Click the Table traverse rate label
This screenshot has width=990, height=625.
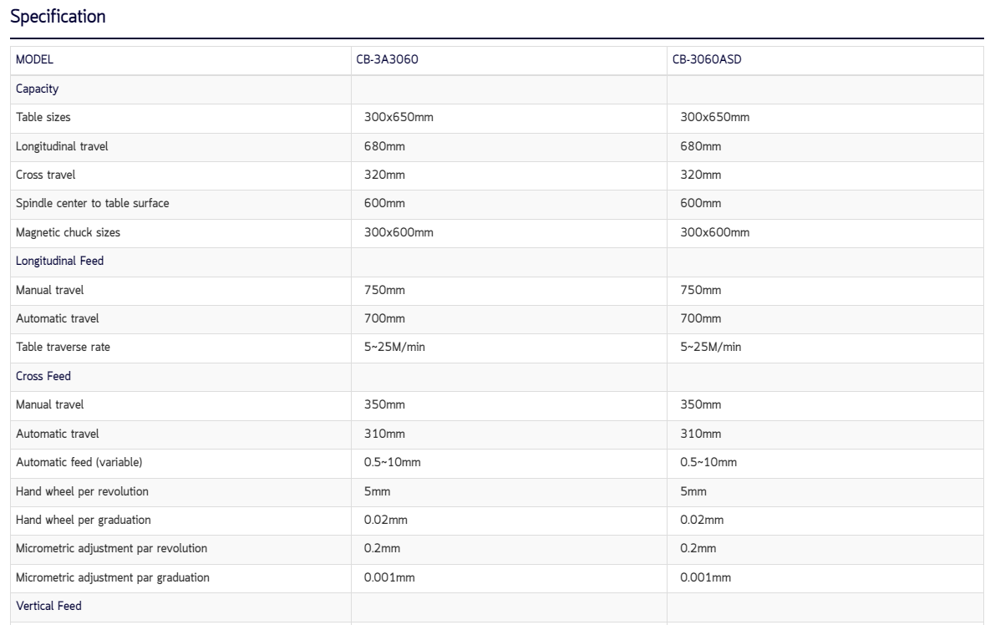click(x=63, y=348)
